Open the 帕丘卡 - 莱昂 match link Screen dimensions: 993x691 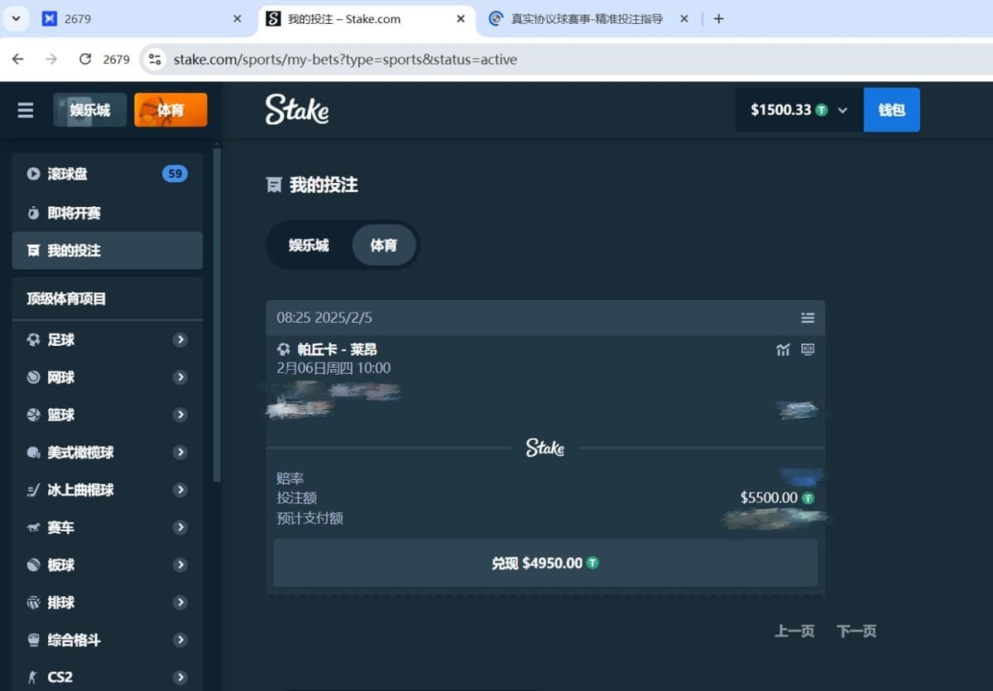pyautogui.click(x=337, y=350)
